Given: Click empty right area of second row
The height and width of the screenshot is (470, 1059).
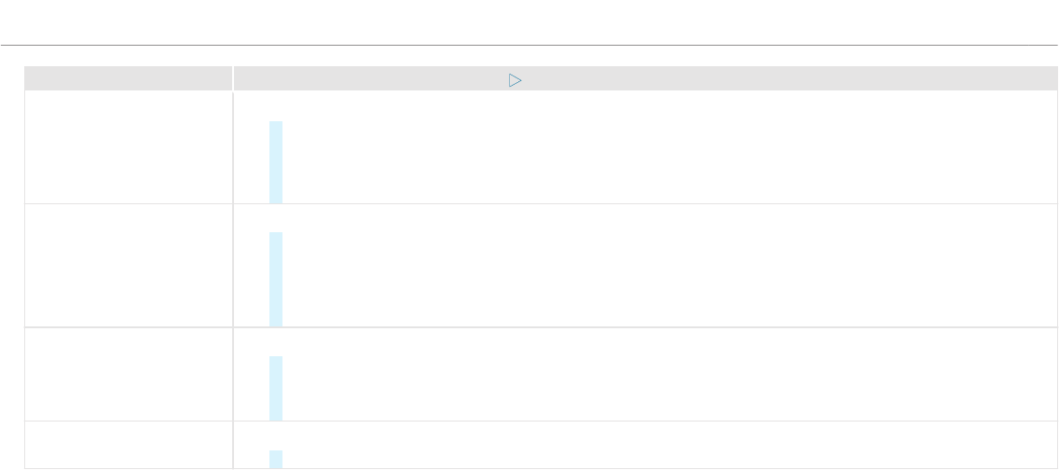Looking at the screenshot, I should click(x=668, y=266).
